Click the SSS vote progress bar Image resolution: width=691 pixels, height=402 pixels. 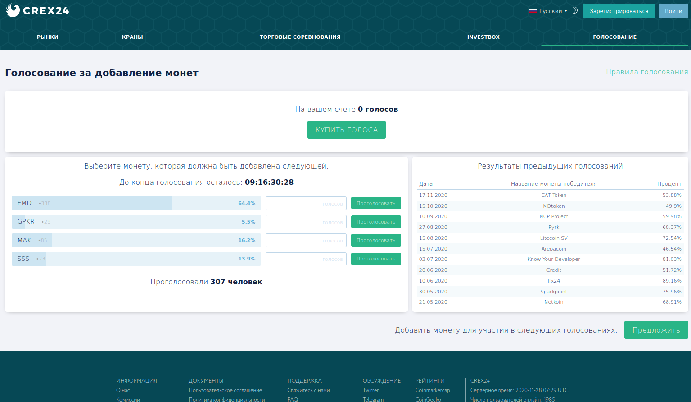click(136, 259)
